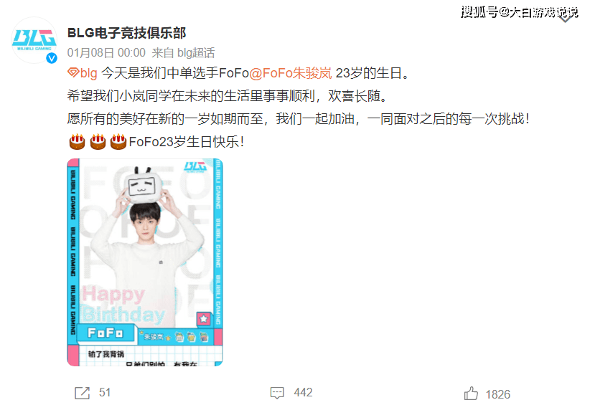Expand the post options chevron at top right
The width and height of the screenshot is (590, 405).
(566, 17)
